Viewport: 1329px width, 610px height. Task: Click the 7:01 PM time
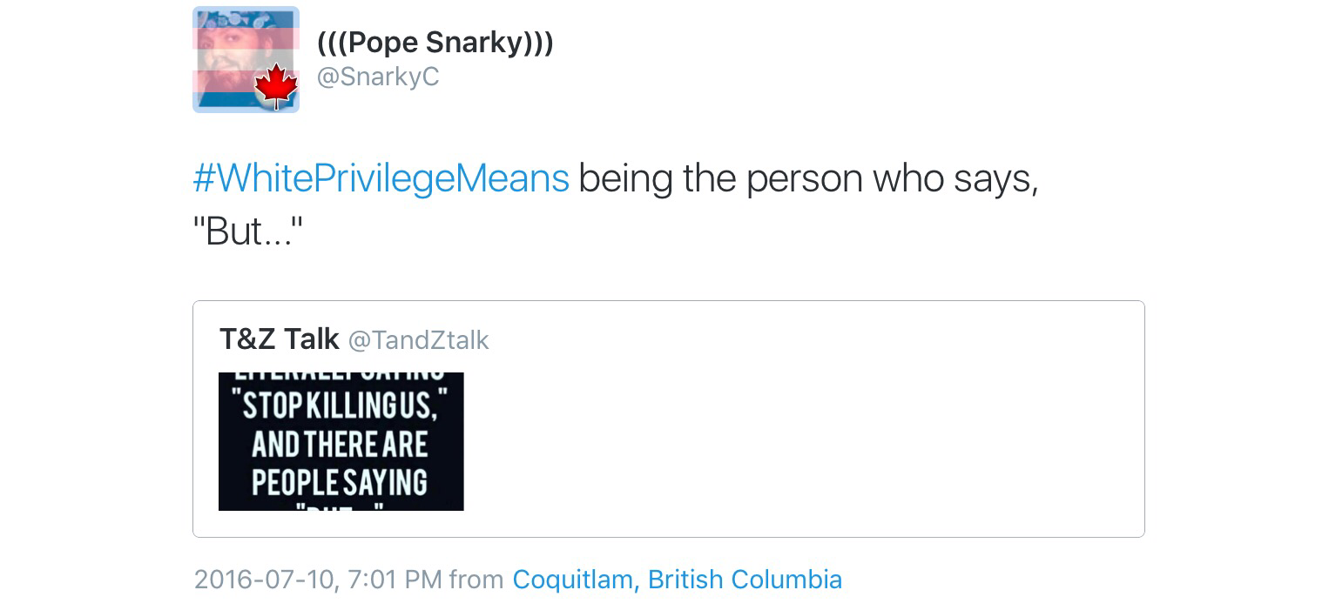pyautogui.click(x=395, y=580)
